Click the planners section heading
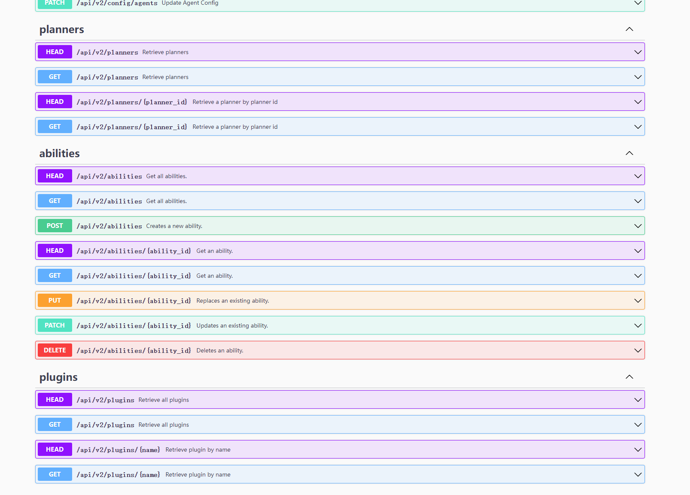 coord(62,30)
